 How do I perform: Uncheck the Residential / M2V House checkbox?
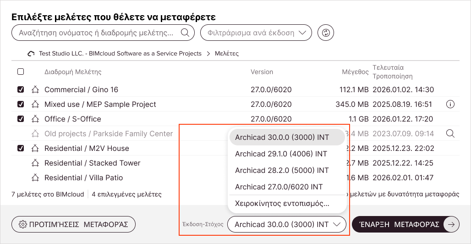21,148
